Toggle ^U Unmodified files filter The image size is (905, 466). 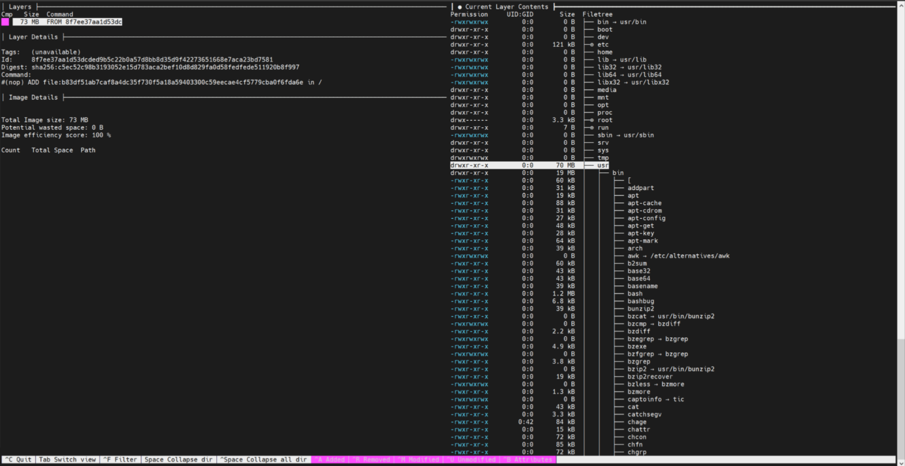pos(471,460)
